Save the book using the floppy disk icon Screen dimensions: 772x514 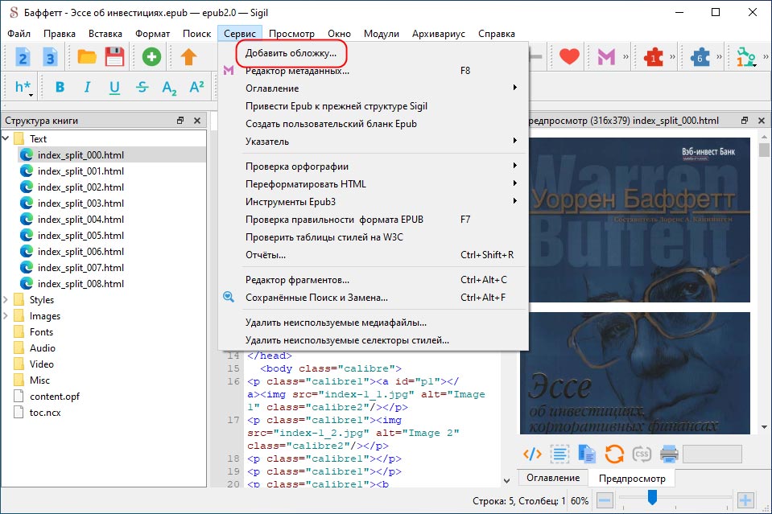pyautogui.click(x=115, y=58)
